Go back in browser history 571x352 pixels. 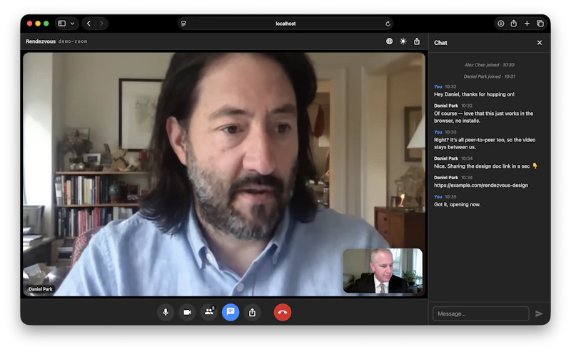tap(89, 24)
